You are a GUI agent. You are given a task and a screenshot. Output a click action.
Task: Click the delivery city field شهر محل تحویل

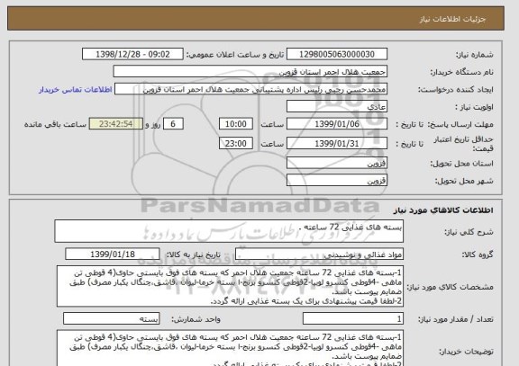[x=337, y=181]
